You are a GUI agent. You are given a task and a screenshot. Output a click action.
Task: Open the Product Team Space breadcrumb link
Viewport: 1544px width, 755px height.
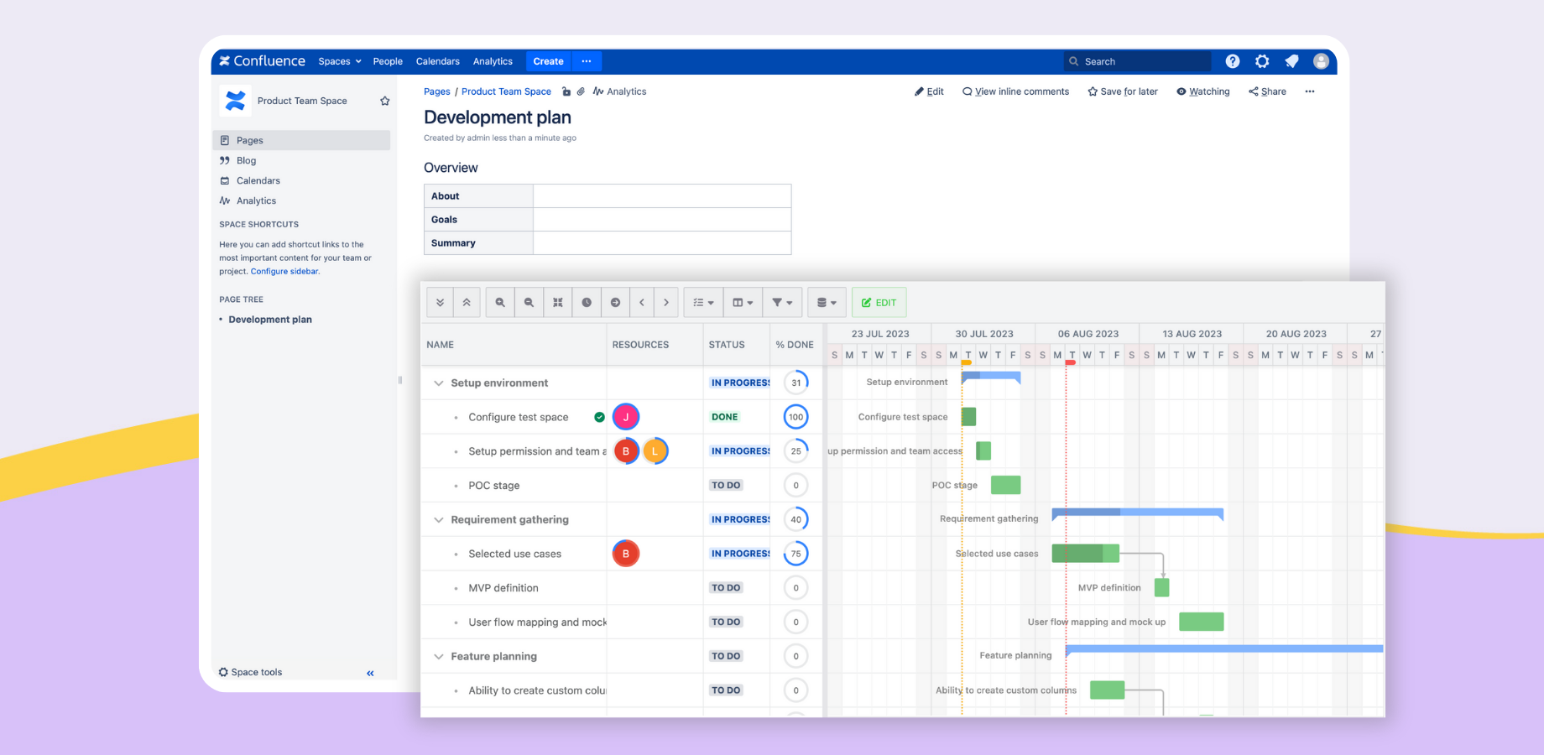[506, 91]
